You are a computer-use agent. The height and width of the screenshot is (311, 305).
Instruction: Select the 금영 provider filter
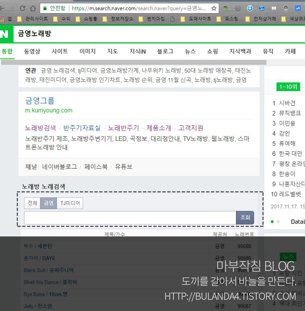click(48, 203)
